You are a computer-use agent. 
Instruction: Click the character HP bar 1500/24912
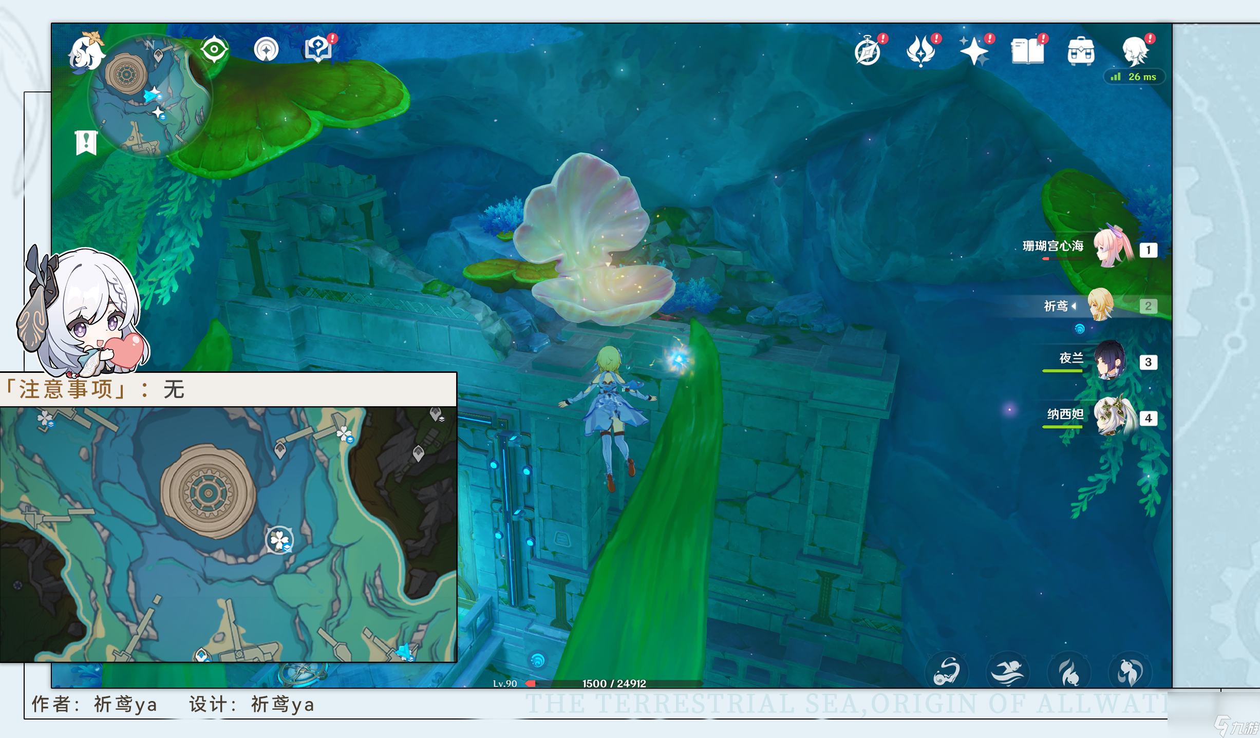click(x=614, y=684)
